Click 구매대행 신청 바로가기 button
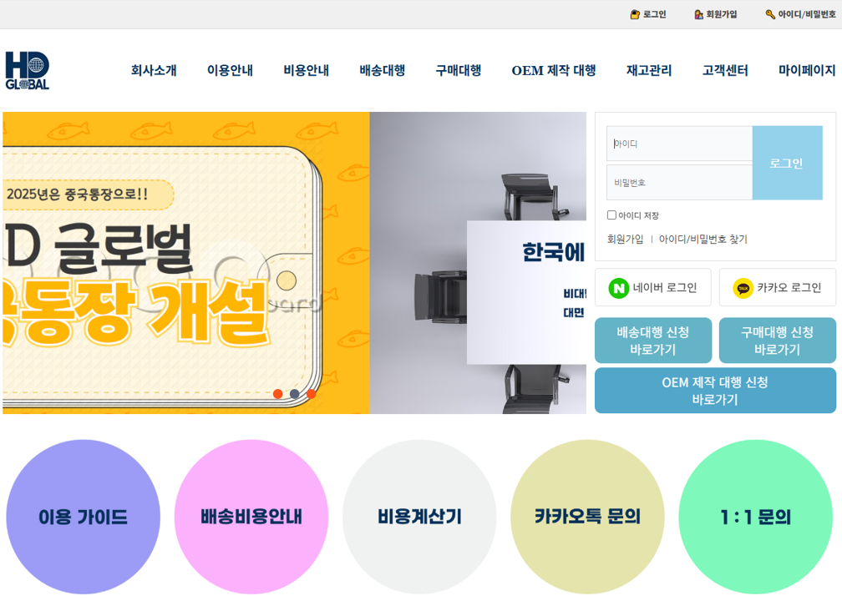This screenshot has height=601, width=842. (778, 341)
